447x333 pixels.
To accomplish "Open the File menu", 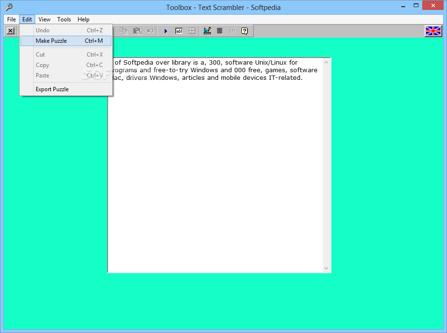I will (11, 19).
